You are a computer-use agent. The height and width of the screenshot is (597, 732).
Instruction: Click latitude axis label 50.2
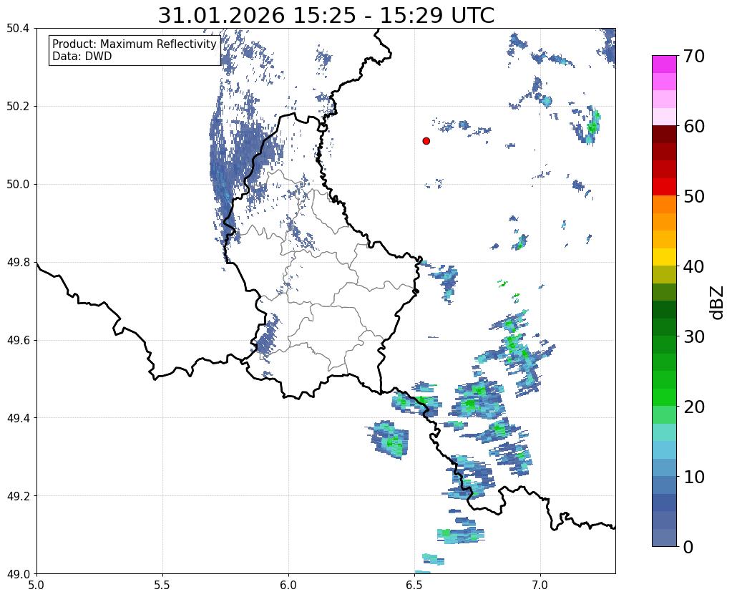coord(18,107)
